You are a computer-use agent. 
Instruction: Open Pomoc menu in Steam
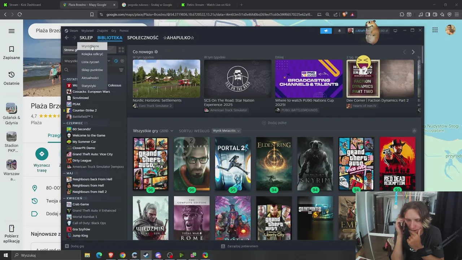point(124,31)
